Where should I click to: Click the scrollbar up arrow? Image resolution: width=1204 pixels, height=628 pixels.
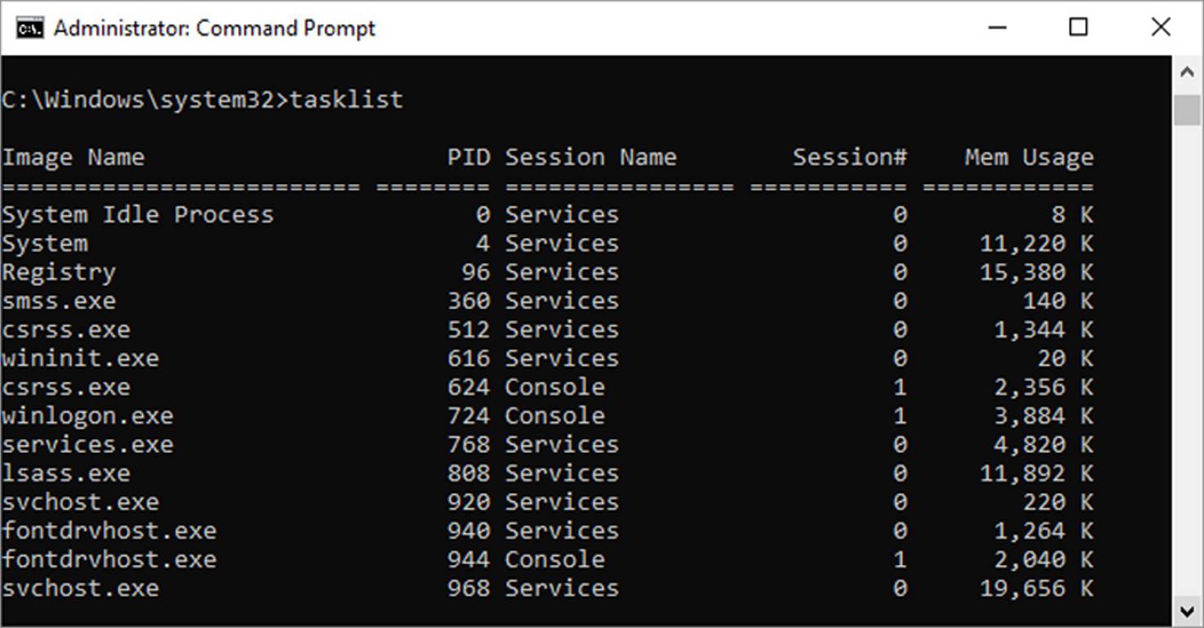1187,73
